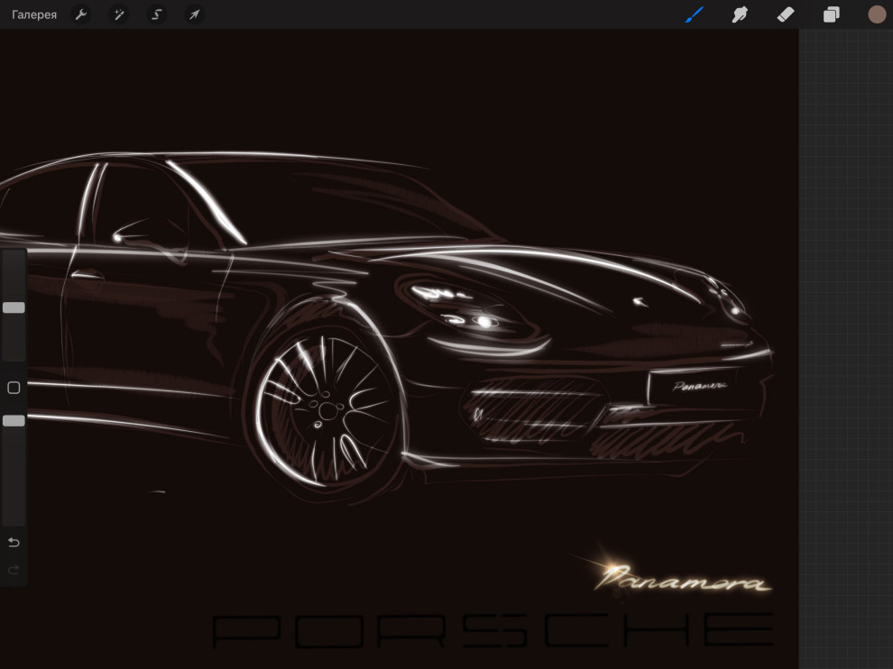This screenshot has height=669, width=893.
Task: Tap the front wheel center hub
Action: point(323,410)
